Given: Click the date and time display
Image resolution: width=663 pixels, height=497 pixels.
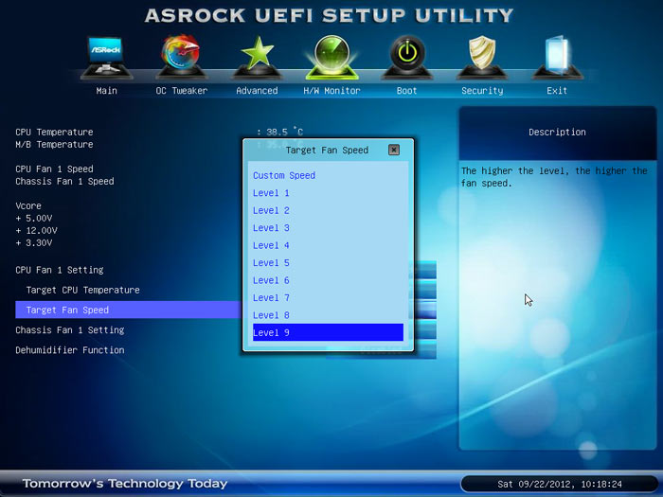Looking at the screenshot, I should (560, 484).
